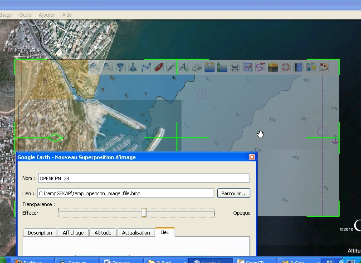The height and width of the screenshot is (263, 361).
Task: Click the Parcourir... button
Action: pyautogui.click(x=234, y=193)
